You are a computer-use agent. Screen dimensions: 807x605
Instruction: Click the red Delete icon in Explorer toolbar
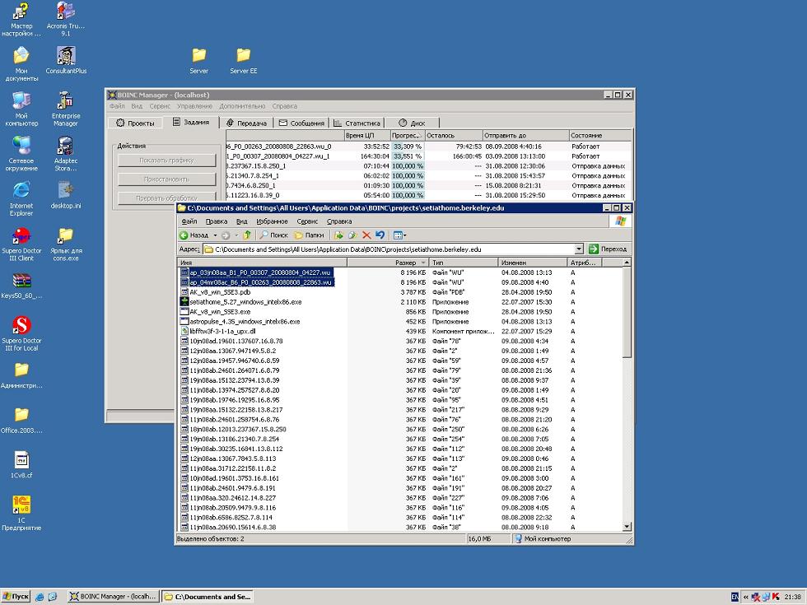click(367, 235)
